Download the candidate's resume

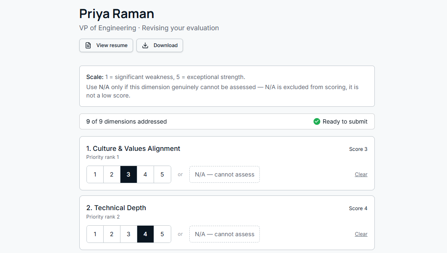(x=159, y=45)
